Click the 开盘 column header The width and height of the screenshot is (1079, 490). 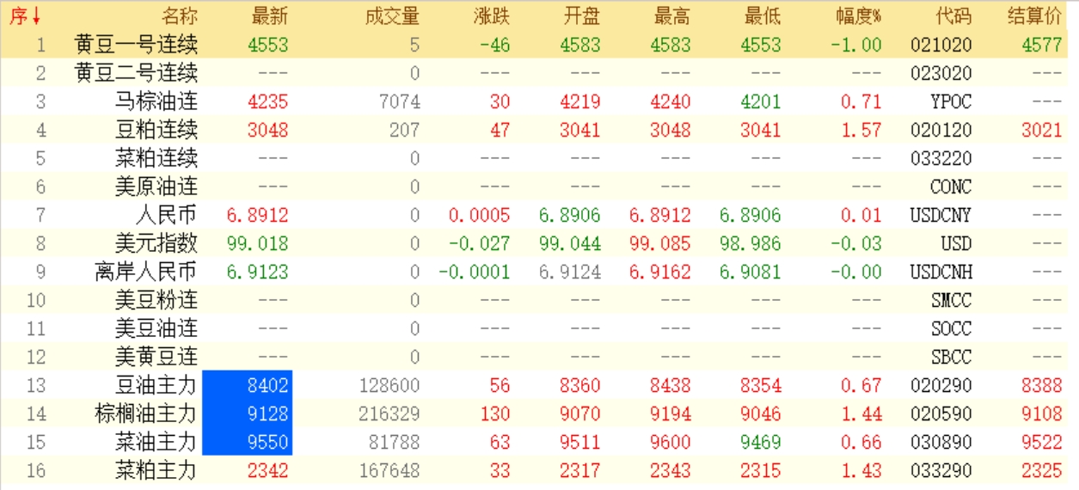(x=581, y=16)
